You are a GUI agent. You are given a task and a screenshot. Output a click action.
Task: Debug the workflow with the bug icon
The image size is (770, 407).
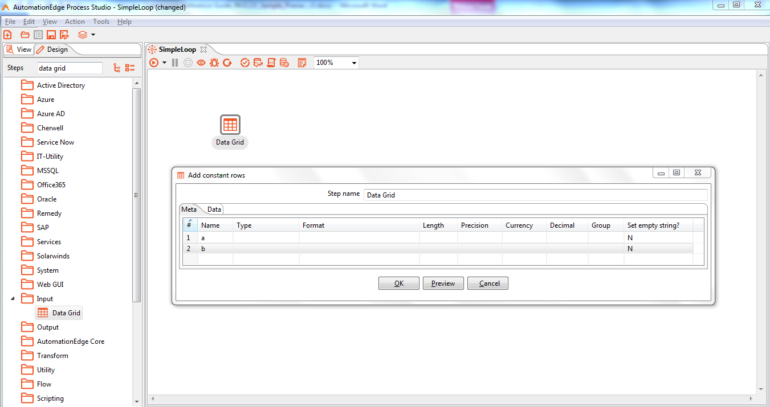tap(214, 63)
